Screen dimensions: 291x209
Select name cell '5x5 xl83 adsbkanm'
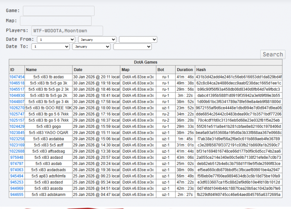coord(48,195)
